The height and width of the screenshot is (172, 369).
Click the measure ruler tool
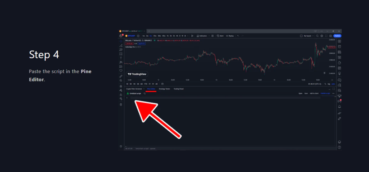[x=121, y=76]
